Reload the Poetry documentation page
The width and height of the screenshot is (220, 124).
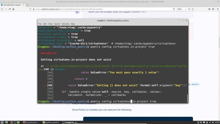10,9
